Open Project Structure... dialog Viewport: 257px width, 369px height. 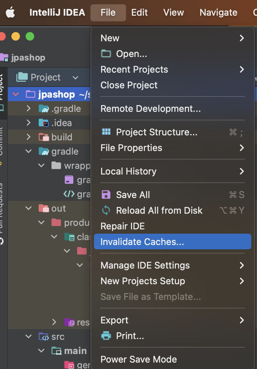173,132
